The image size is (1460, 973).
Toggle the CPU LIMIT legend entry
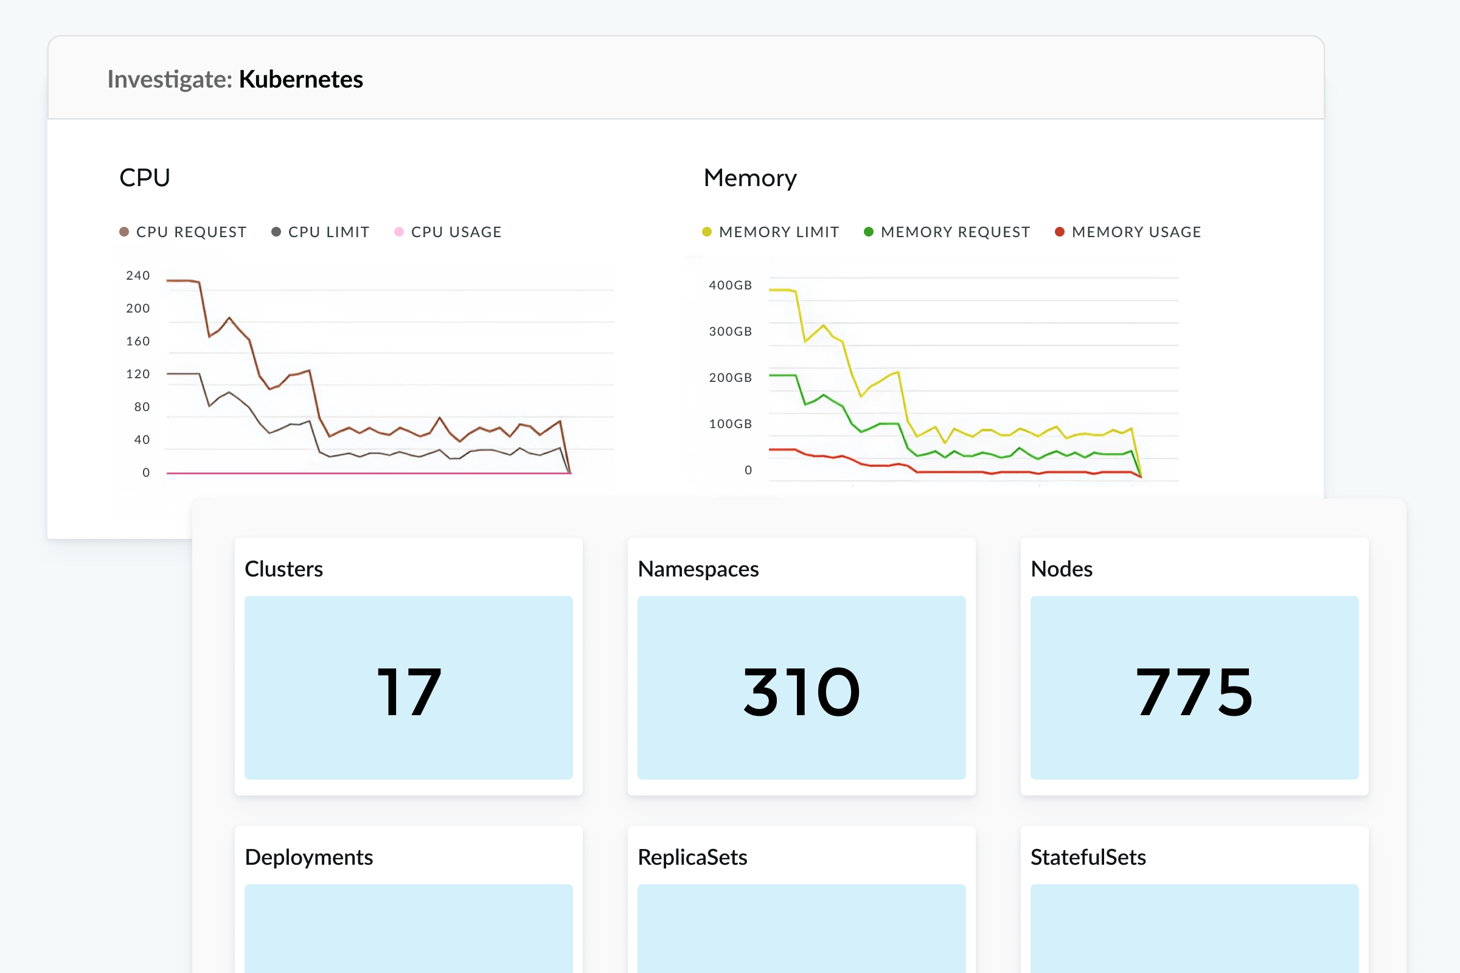(321, 232)
